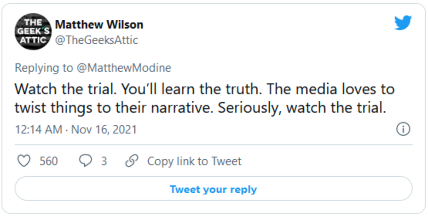The width and height of the screenshot is (428, 220).
Task: Click the Tweet your reply button
Action: [x=213, y=189]
